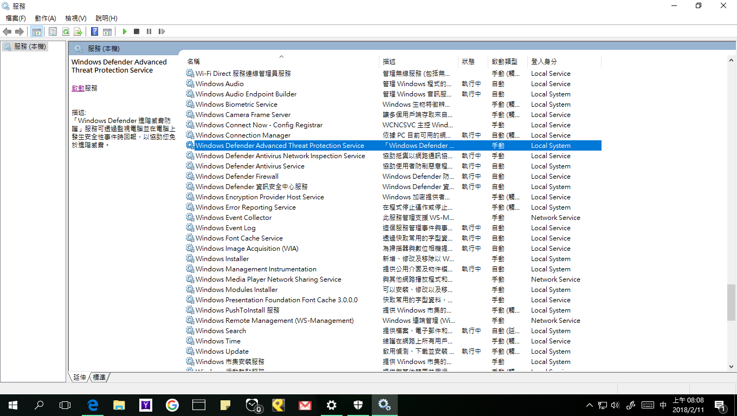Select Windows Biometric Service row
737x416 pixels.
click(x=393, y=104)
